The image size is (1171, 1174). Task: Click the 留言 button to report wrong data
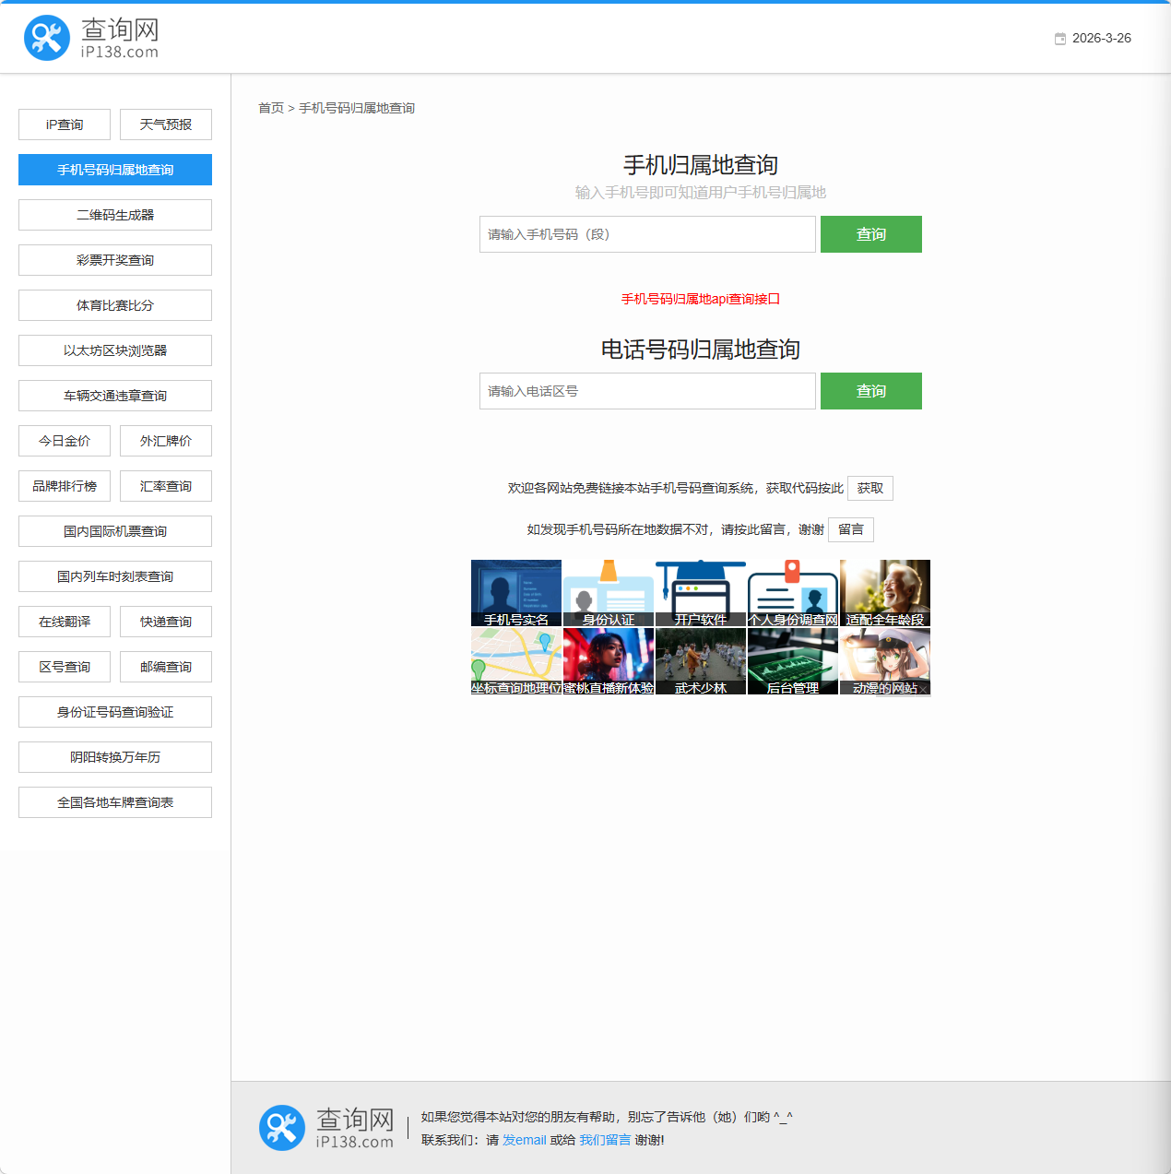(850, 529)
